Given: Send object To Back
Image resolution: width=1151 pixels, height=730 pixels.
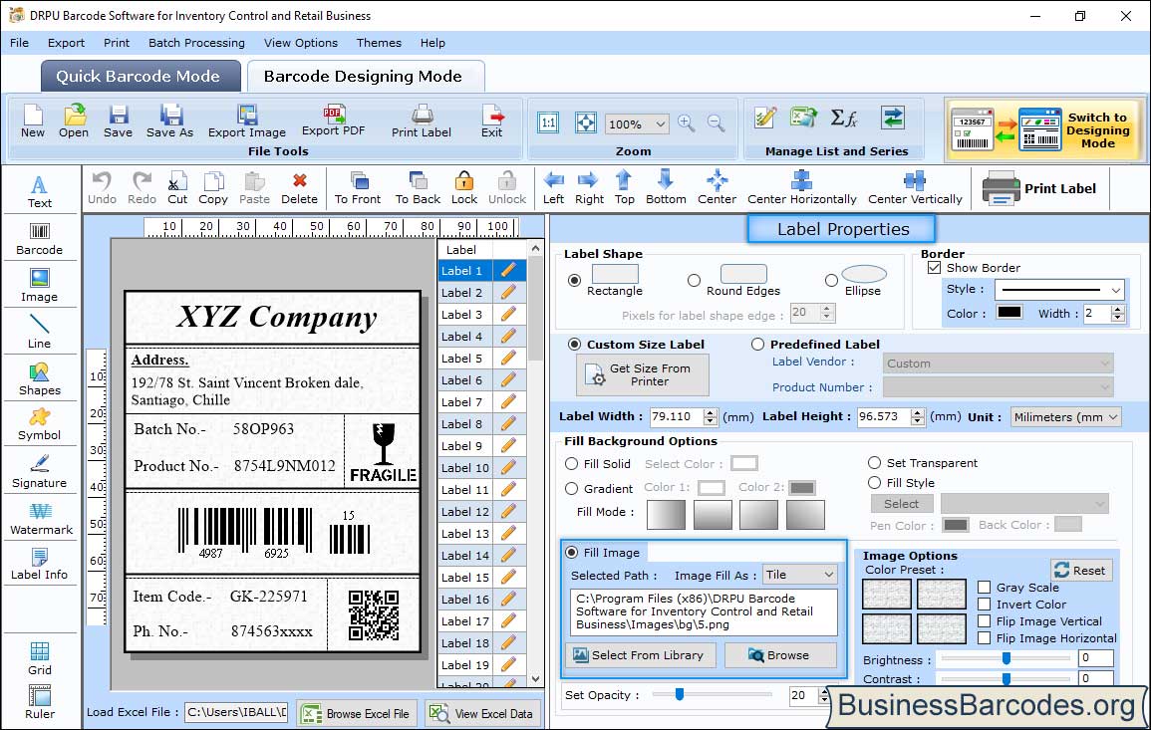Looking at the screenshot, I should [418, 188].
